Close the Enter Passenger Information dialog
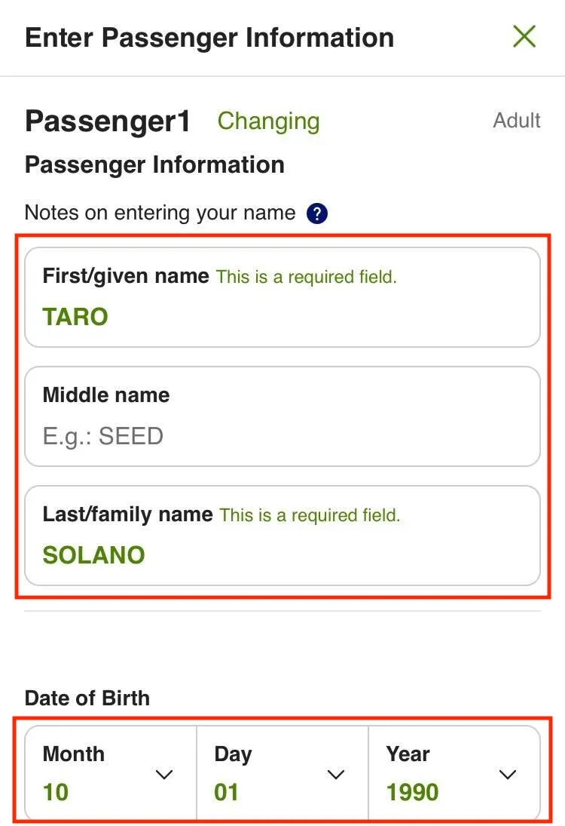Screen dimensions: 565x826 (524, 36)
